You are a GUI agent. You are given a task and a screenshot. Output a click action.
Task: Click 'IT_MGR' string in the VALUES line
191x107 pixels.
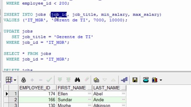tap(35, 20)
